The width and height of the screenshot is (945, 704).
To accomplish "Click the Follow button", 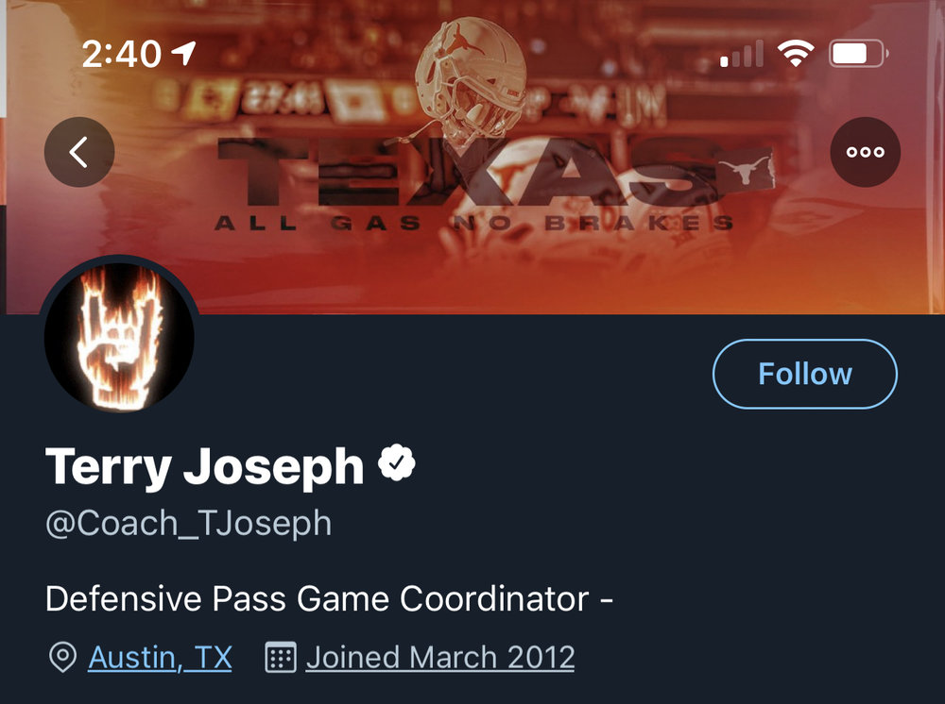I will tap(804, 374).
